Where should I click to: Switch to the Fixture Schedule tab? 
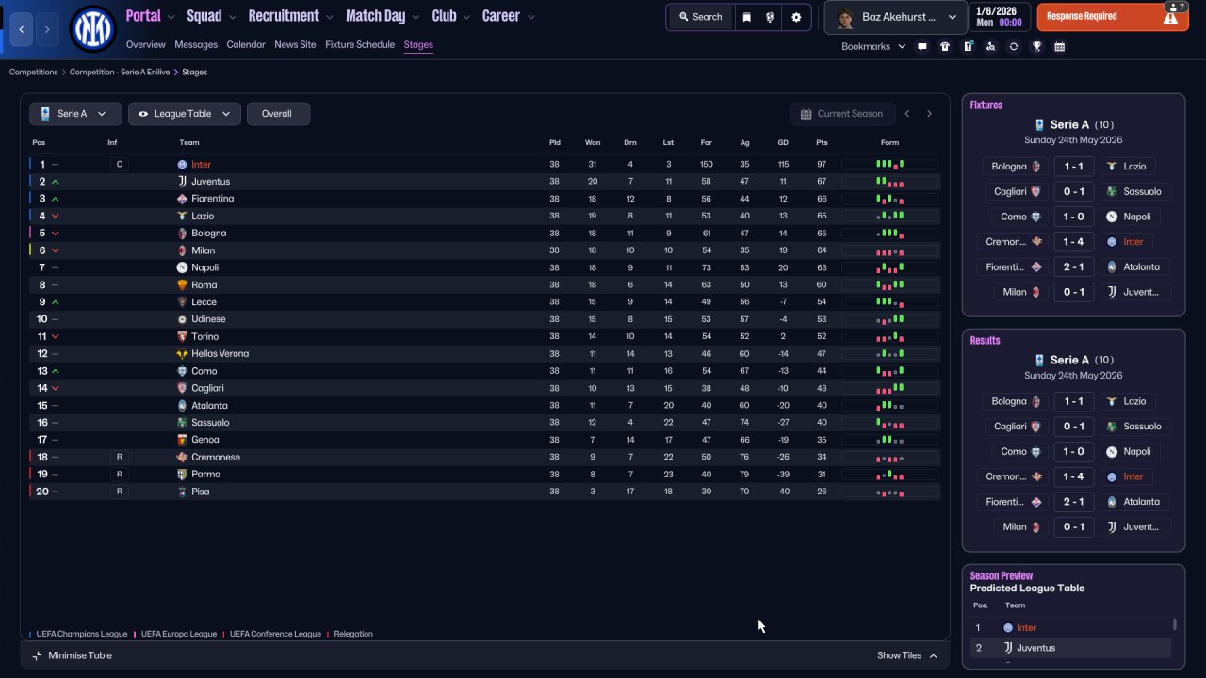(x=360, y=45)
